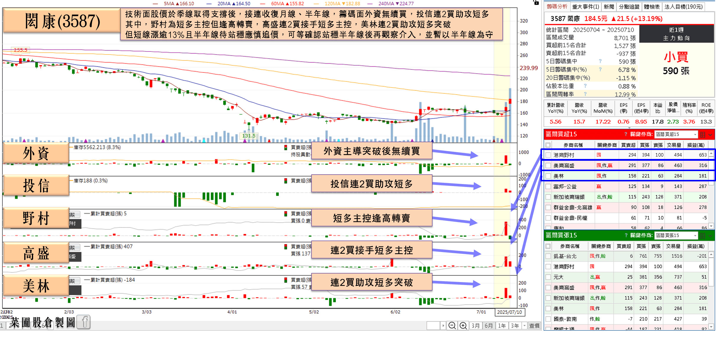The image size is (716, 338).
Task: Click the 近1週 主力動向 header
Action: click(x=676, y=34)
